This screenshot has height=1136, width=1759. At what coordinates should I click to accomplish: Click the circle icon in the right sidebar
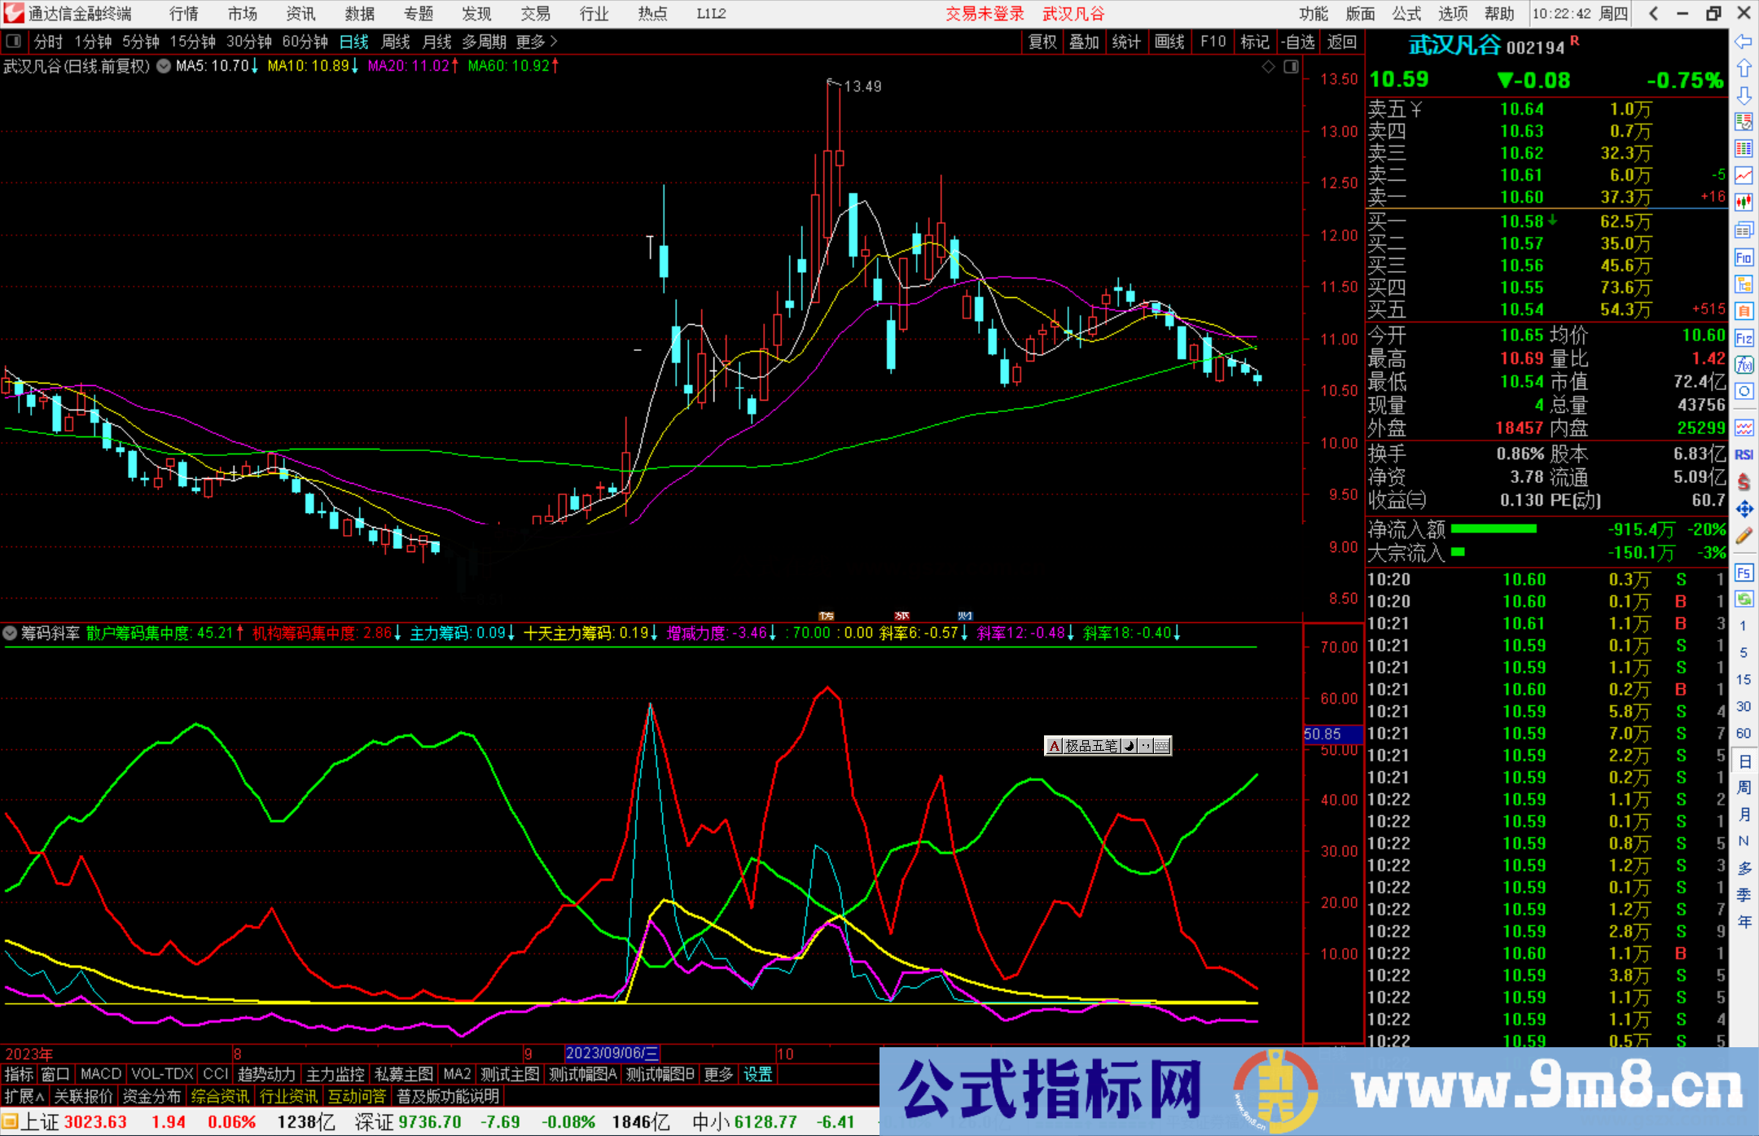point(1744,392)
